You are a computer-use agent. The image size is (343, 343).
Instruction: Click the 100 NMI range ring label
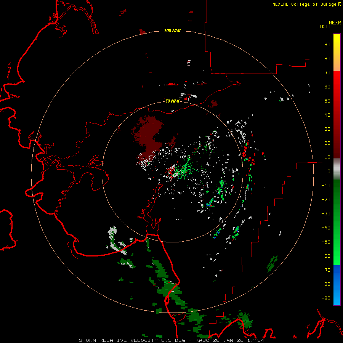172,30
